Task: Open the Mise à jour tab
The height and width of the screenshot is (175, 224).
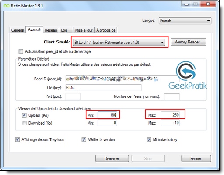Action: pyautogui.click(x=84, y=30)
